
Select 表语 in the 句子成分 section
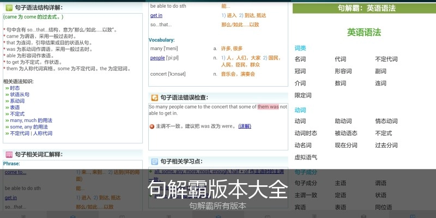pyautogui.click(x=340, y=207)
